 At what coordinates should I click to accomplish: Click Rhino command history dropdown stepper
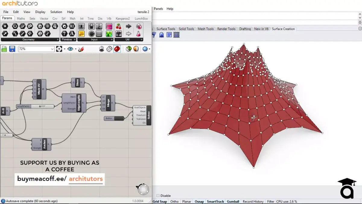click(x=360, y=22)
